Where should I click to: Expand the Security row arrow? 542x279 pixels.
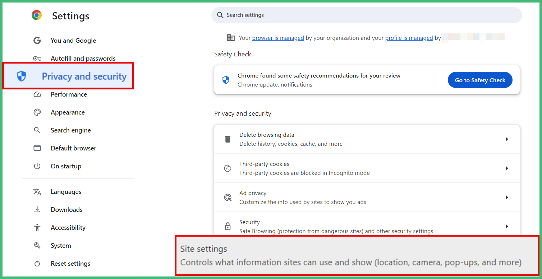point(507,226)
